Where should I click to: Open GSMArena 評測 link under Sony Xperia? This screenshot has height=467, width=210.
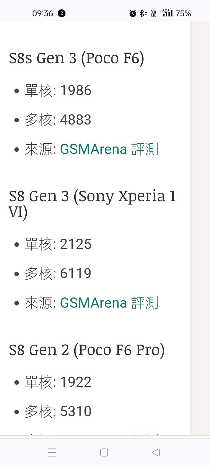pyautogui.click(x=109, y=303)
